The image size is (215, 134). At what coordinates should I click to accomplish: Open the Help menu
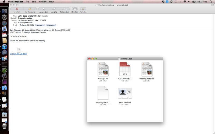click(x=51, y=2)
